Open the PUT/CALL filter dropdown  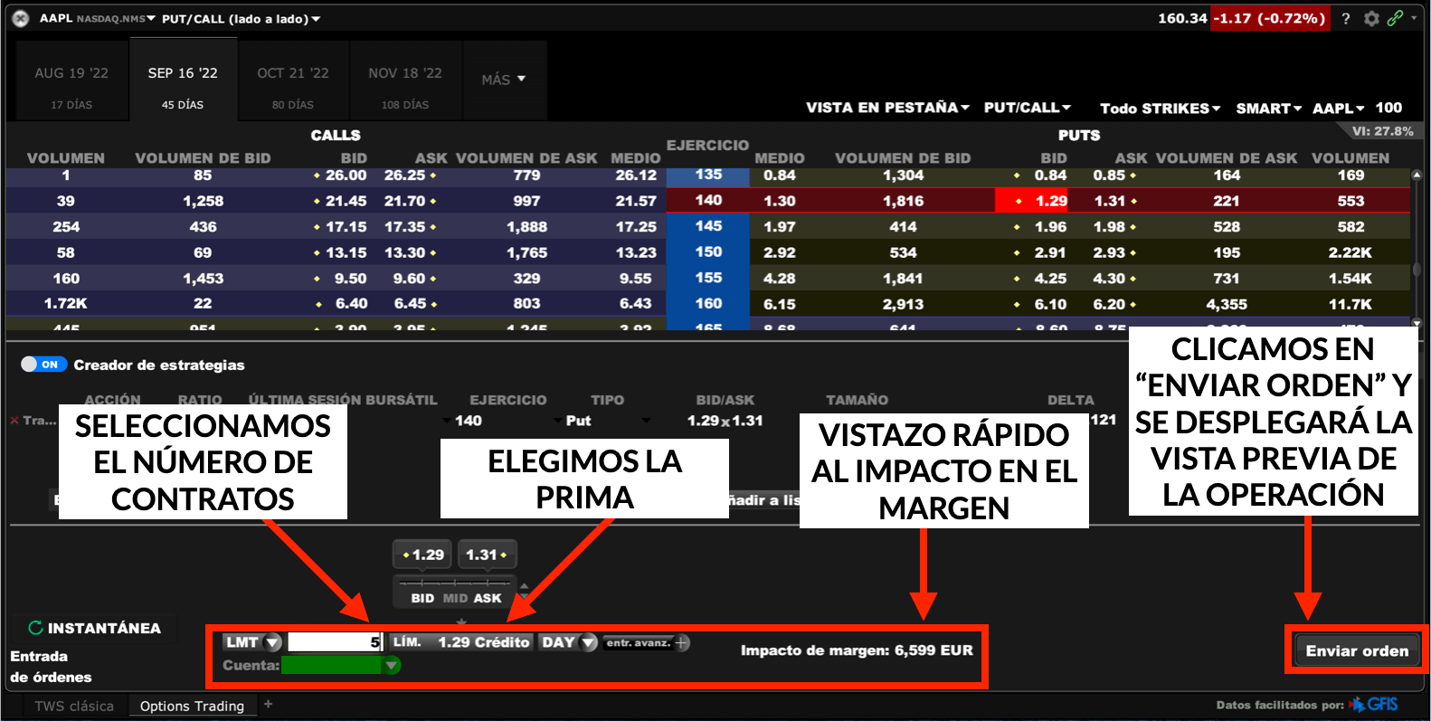(x=1027, y=108)
